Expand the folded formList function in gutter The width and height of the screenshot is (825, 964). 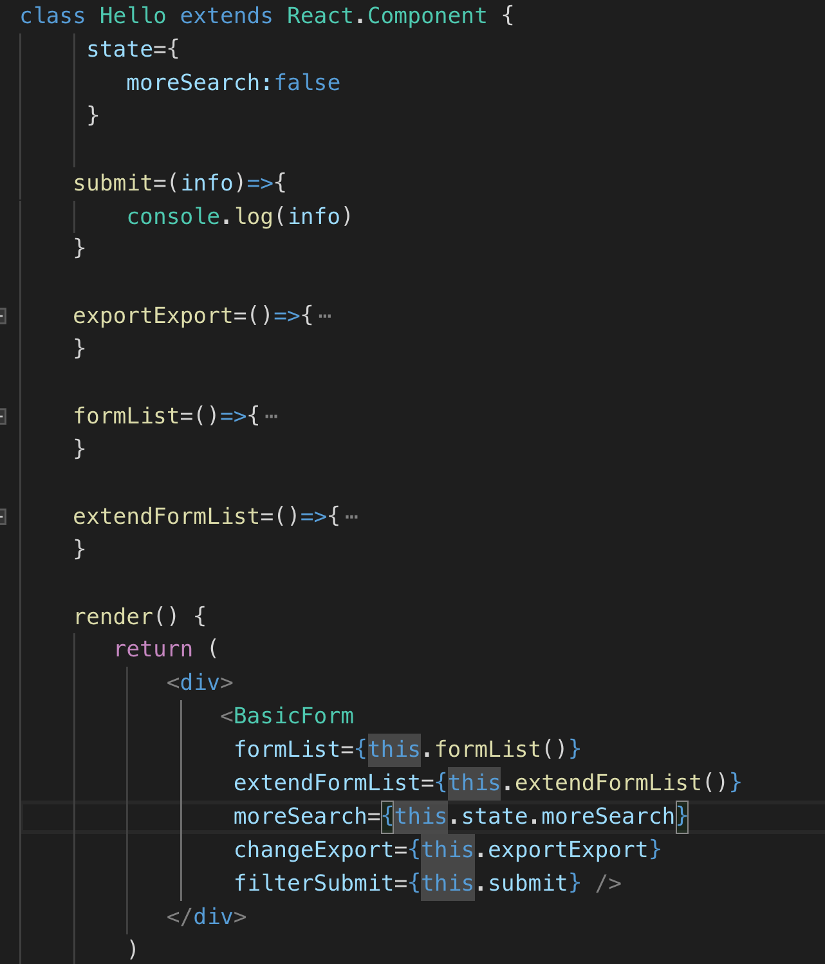click(3, 416)
